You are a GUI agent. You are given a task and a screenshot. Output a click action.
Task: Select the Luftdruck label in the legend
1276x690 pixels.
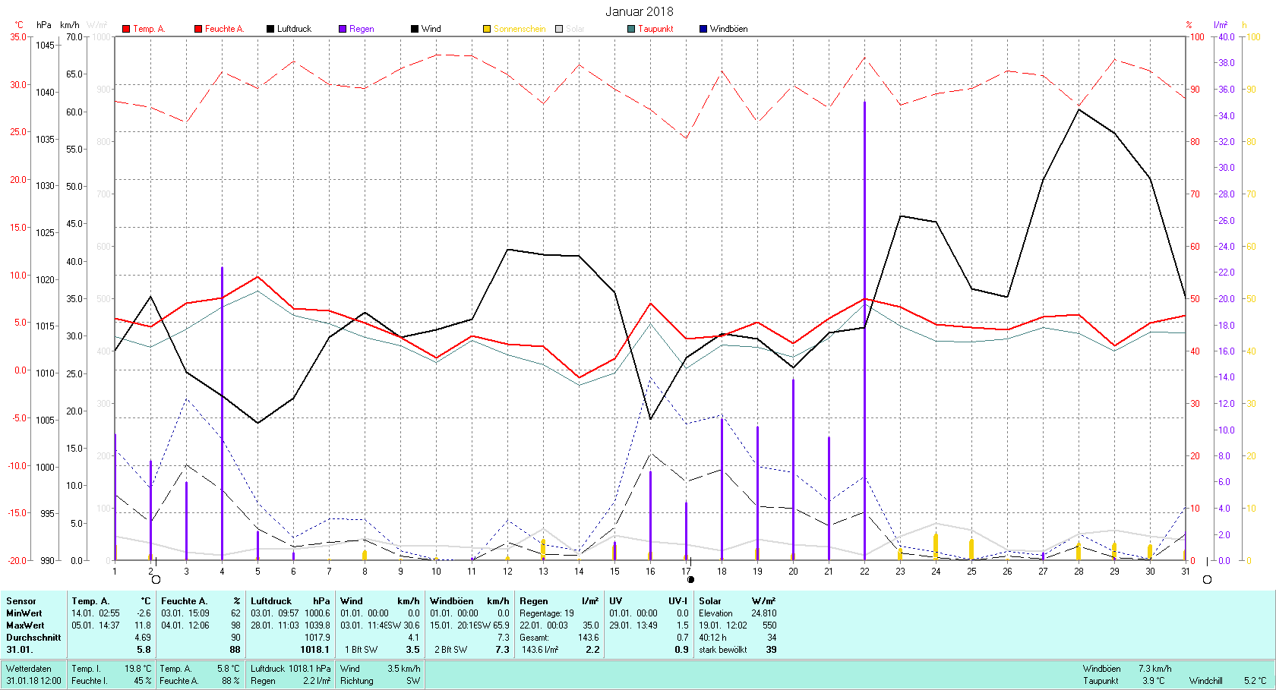pyautogui.click(x=294, y=29)
